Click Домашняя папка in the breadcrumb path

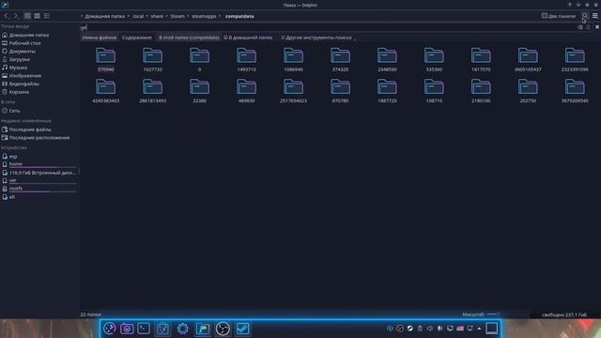click(x=104, y=16)
